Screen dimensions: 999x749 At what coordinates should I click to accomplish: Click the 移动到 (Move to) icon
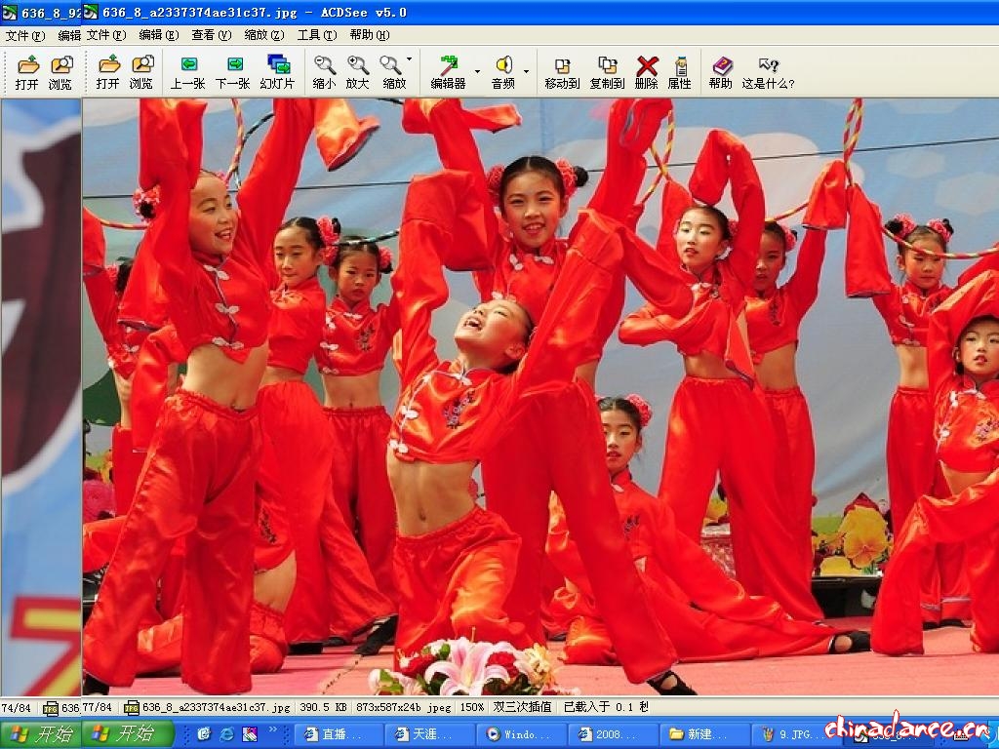click(562, 71)
